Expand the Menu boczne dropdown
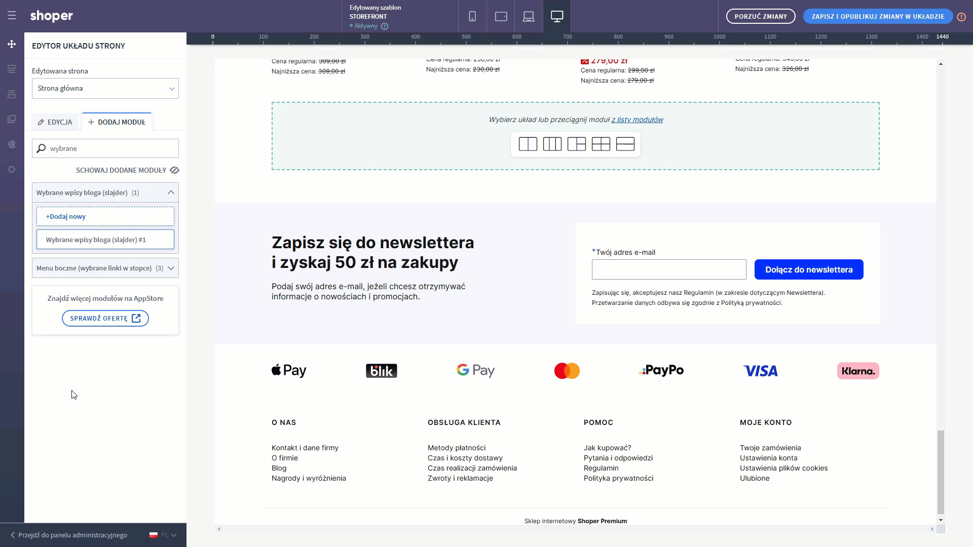Viewport: 973px width, 547px height. (171, 268)
